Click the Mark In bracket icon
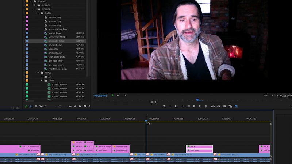Screen dimensions: 292x164 pos(170,106)
